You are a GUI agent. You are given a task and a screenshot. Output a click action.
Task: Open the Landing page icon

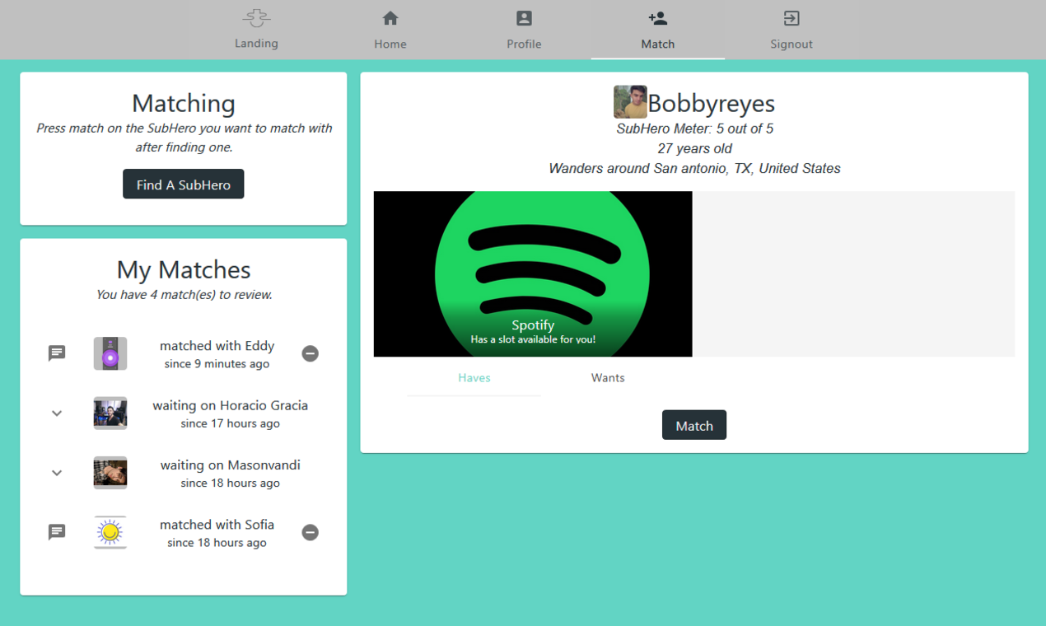click(x=256, y=17)
